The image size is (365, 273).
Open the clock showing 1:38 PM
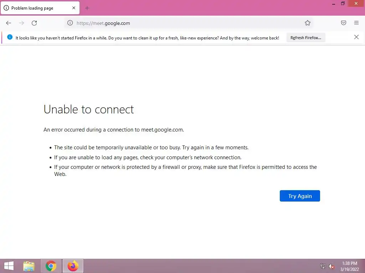click(x=349, y=266)
